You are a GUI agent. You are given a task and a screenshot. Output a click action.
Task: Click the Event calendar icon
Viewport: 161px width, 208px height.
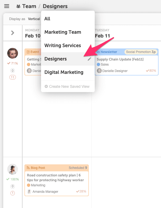tap(28, 52)
